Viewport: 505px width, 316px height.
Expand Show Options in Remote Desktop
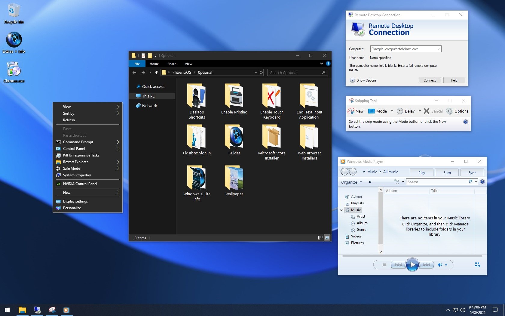point(352,80)
